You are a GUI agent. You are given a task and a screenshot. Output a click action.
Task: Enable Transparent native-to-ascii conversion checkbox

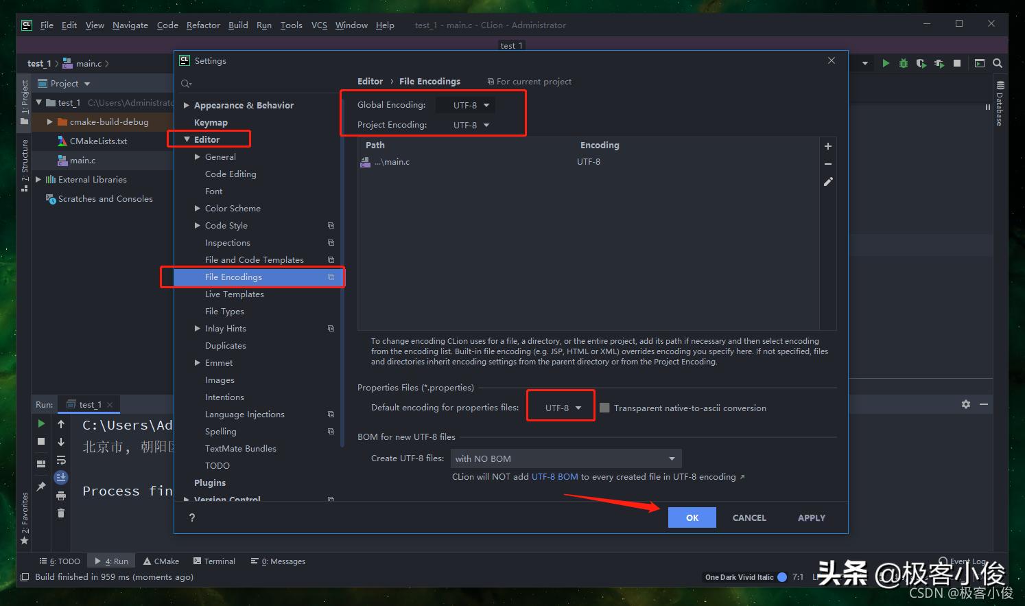click(604, 408)
